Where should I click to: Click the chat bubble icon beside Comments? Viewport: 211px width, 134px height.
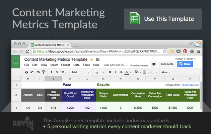(x=154, y=64)
